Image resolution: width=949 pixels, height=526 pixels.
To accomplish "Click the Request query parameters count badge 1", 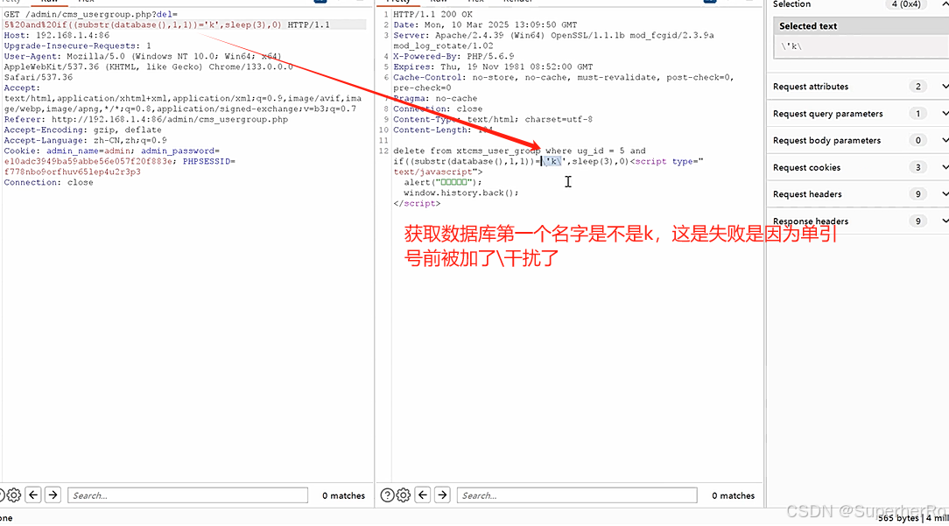I will (918, 113).
